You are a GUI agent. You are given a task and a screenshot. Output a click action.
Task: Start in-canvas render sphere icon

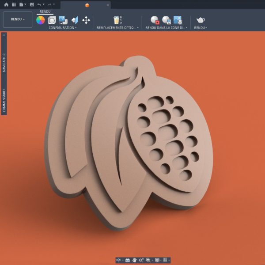155,20
